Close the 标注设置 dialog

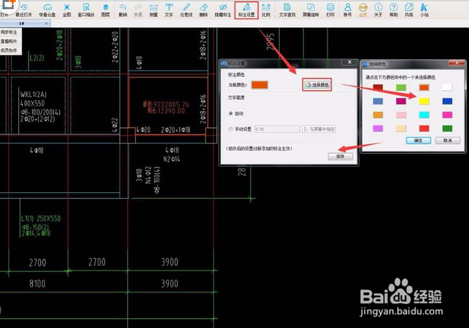pos(350,62)
